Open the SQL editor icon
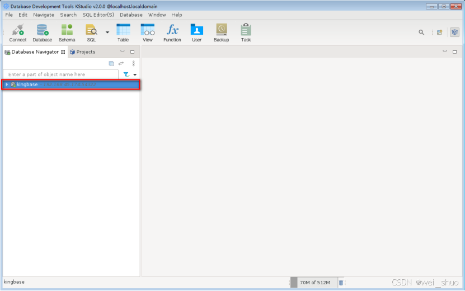Image resolution: width=465 pixels, height=291 pixels. click(x=91, y=32)
